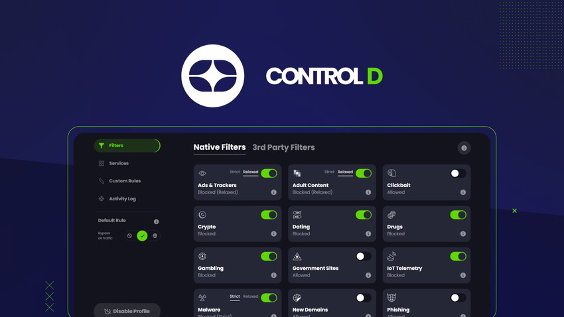Enable the Phishing filter
564x317 pixels.
(458, 298)
